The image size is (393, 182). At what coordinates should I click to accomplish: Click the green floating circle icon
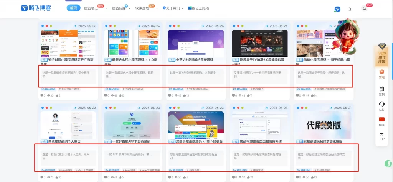click(x=388, y=164)
